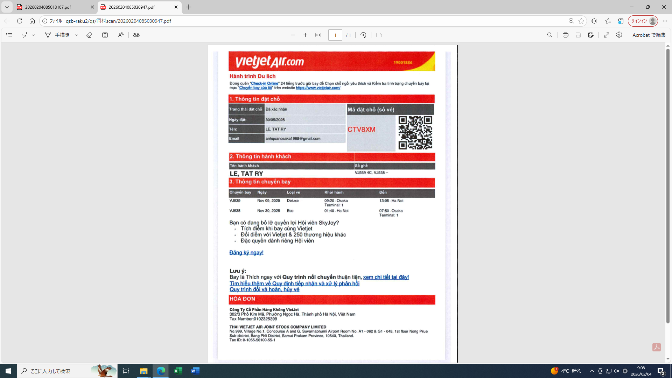
Task: Zoom in with the plus icon
Action: coord(305,35)
